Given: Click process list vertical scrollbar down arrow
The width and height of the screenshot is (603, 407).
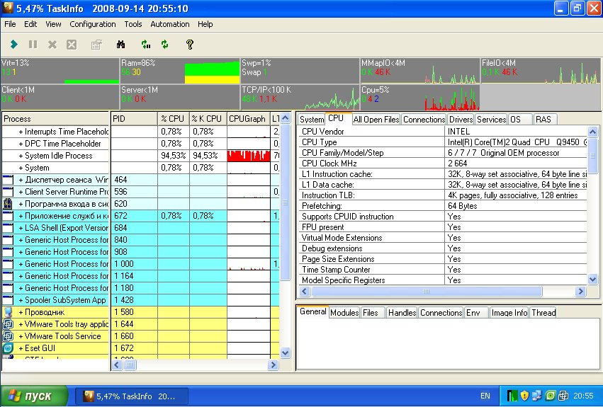Looking at the screenshot, I should 285,352.
